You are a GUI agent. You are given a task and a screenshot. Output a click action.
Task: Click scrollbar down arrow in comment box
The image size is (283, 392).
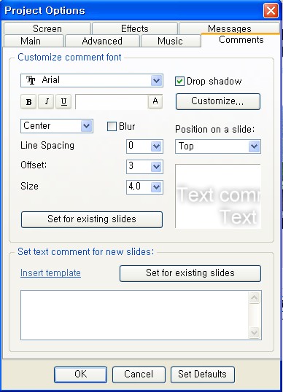(254, 333)
